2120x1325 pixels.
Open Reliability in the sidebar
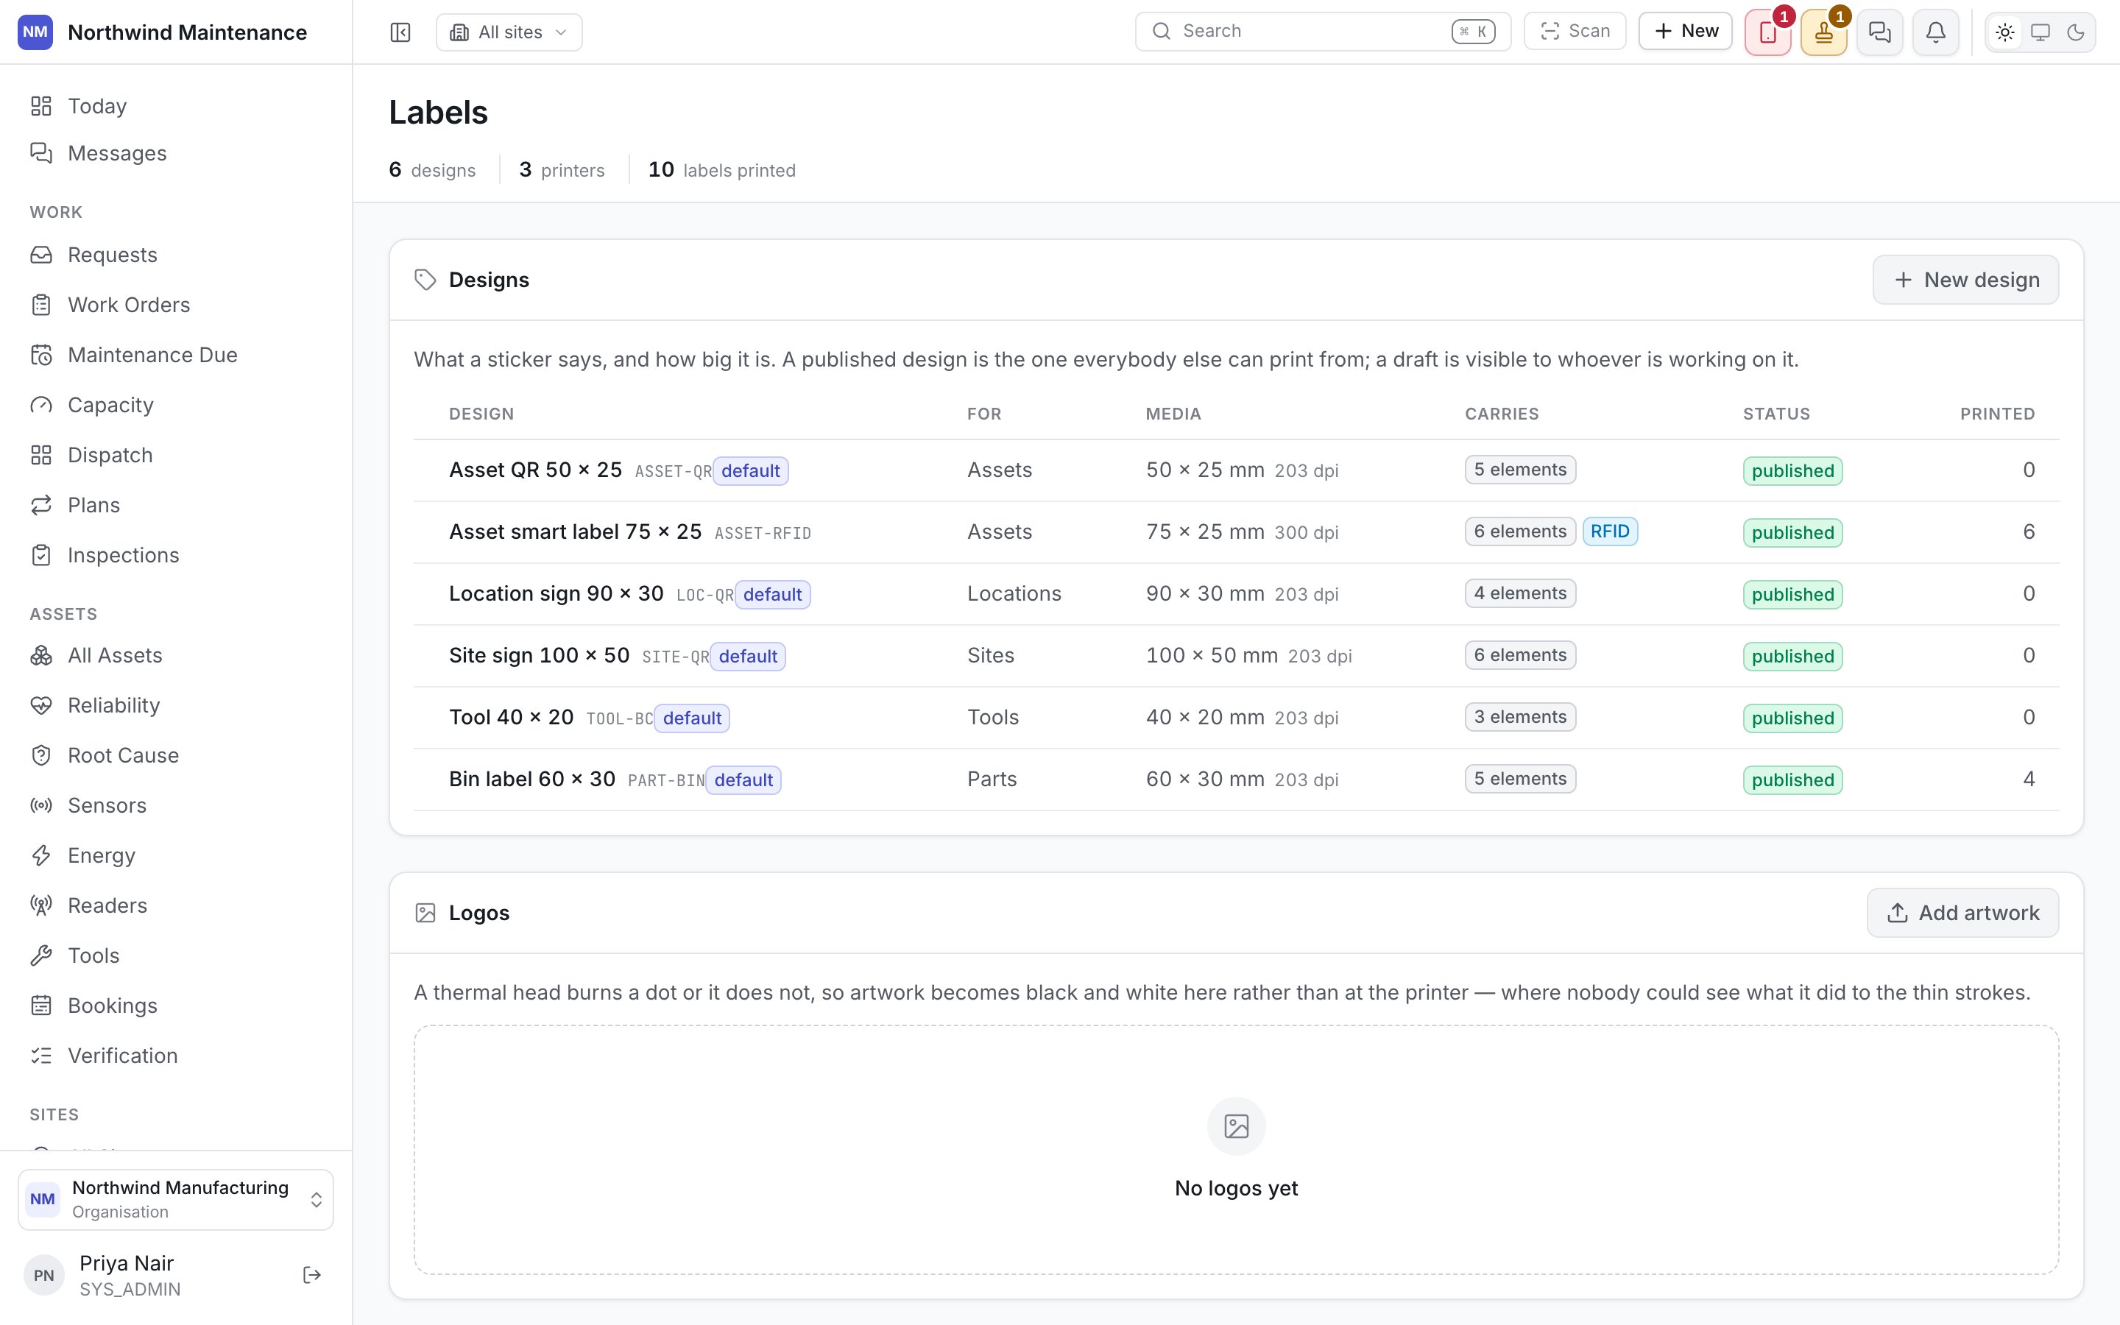(176, 705)
